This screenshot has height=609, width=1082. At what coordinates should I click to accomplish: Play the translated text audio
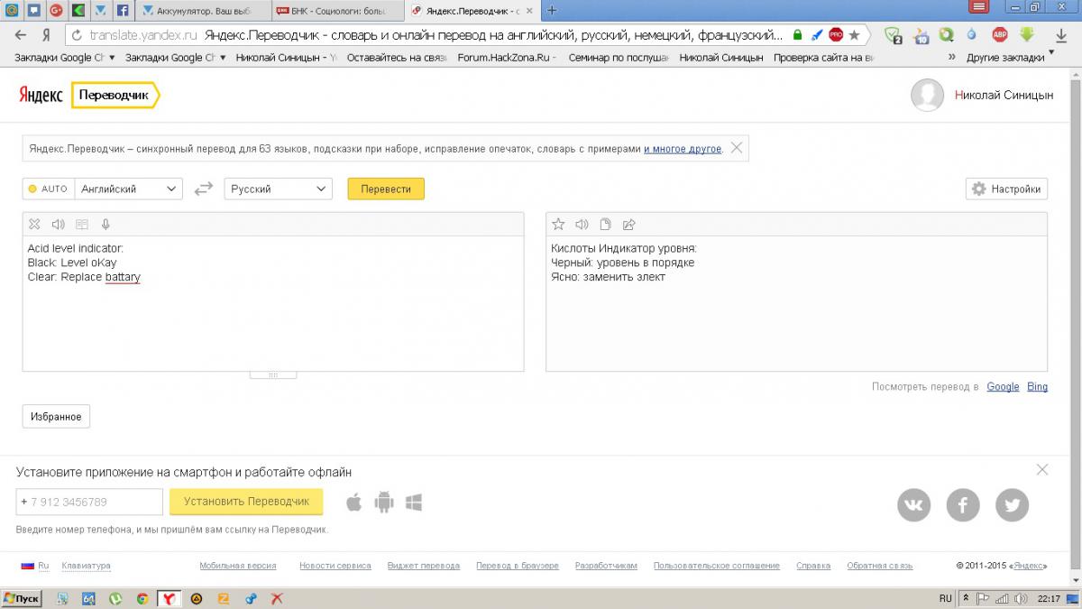coord(582,224)
